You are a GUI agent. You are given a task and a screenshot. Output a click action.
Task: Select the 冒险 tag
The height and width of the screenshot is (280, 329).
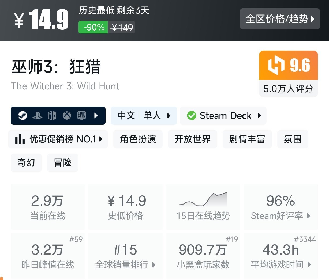click(63, 163)
